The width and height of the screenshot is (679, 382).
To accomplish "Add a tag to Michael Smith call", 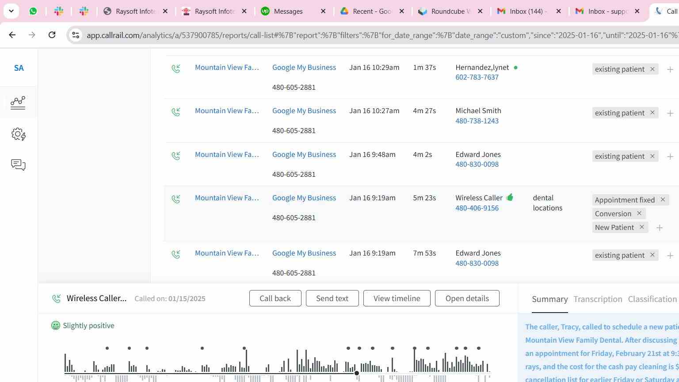I will [670, 113].
